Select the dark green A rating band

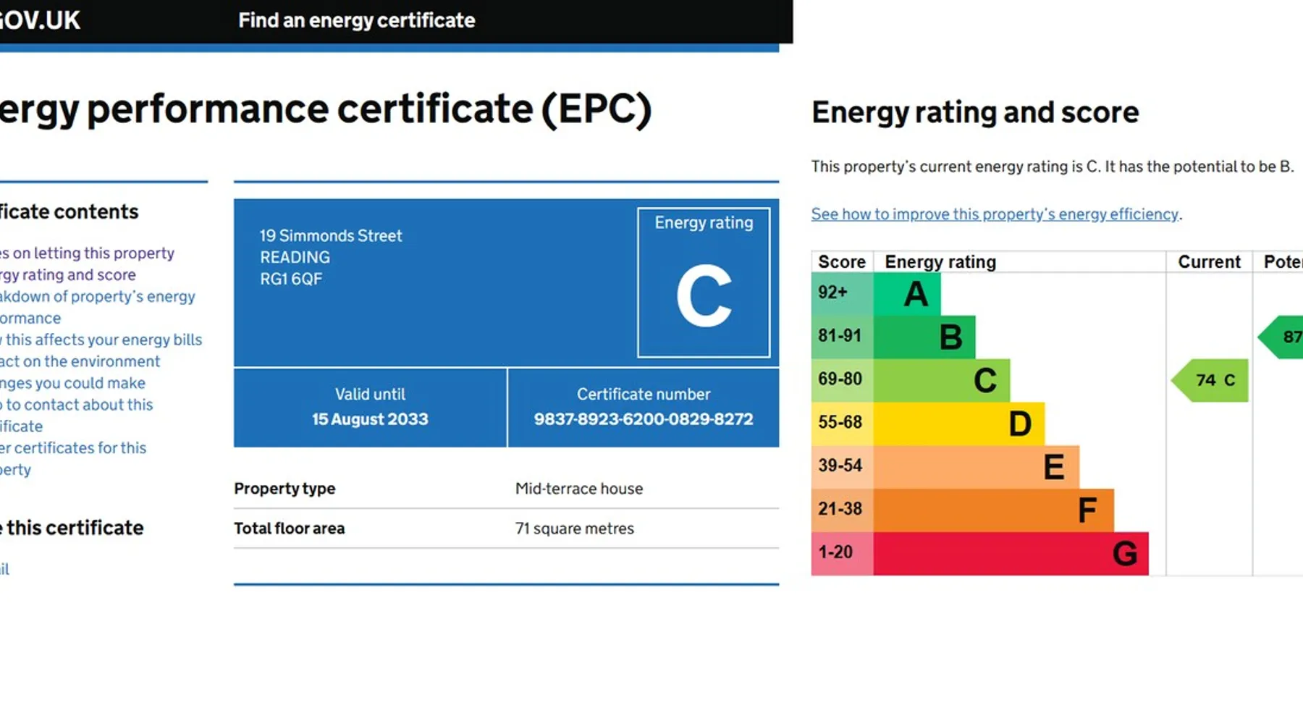pos(907,293)
